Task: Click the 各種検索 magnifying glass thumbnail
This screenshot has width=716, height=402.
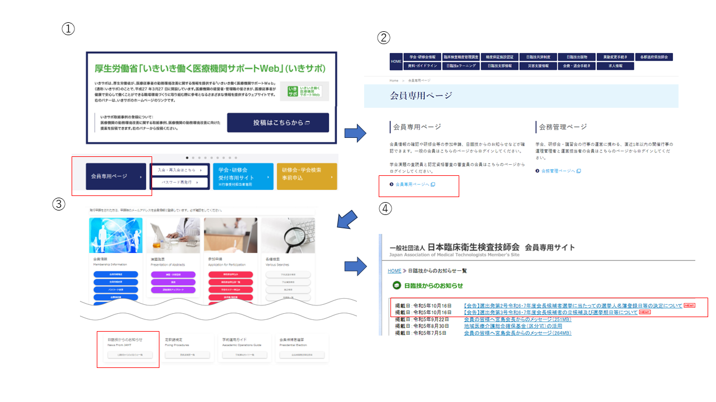Action: (x=288, y=236)
